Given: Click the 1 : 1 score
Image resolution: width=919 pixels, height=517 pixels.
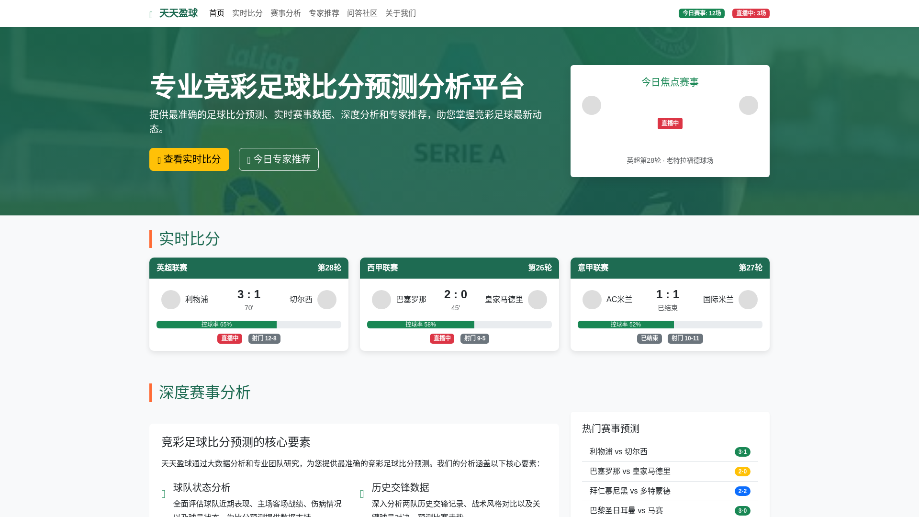Looking at the screenshot, I should pyautogui.click(x=668, y=294).
